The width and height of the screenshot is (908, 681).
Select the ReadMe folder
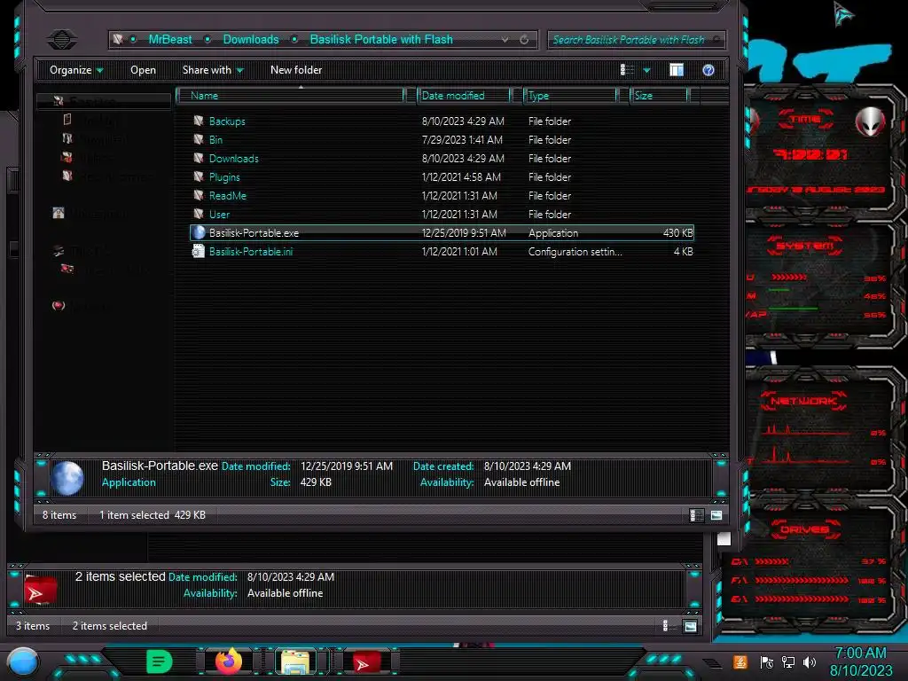[x=228, y=196]
